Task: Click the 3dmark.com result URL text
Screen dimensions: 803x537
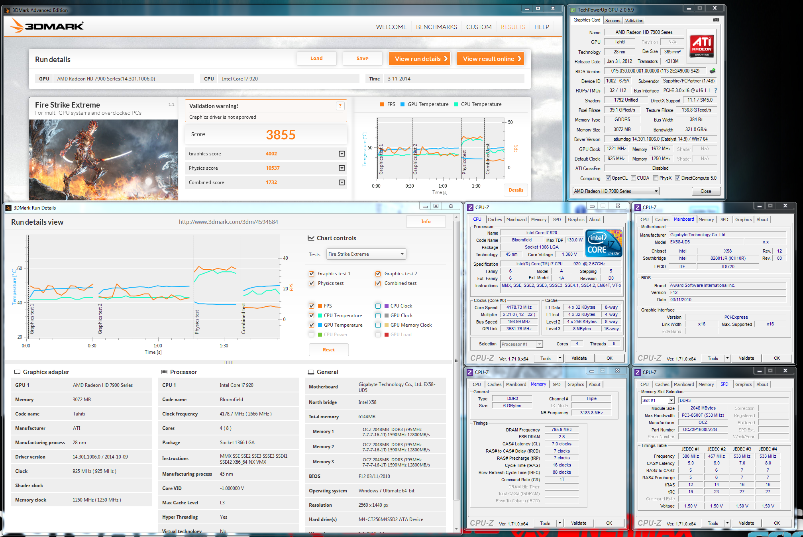Action: point(228,222)
